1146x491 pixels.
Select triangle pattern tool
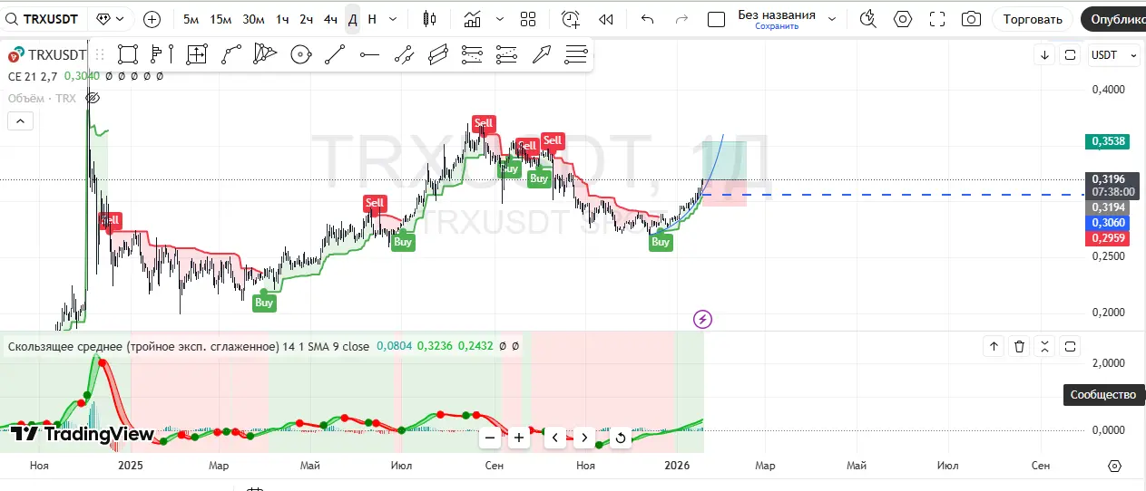pyautogui.click(x=264, y=55)
